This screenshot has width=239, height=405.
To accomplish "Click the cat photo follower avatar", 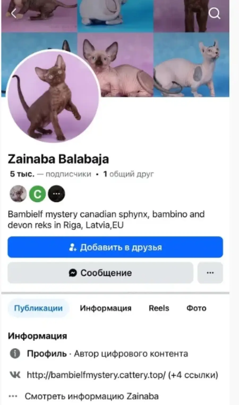I will tap(18, 194).
